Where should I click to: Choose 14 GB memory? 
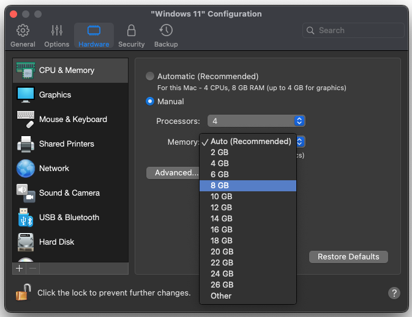coord(248,219)
